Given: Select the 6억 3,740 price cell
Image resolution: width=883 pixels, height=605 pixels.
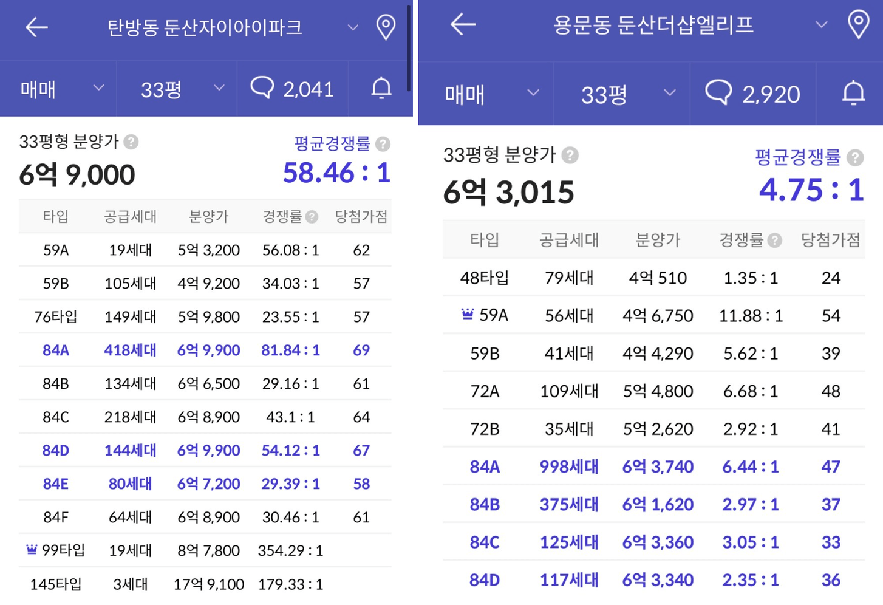Looking at the screenshot, I should [x=658, y=467].
